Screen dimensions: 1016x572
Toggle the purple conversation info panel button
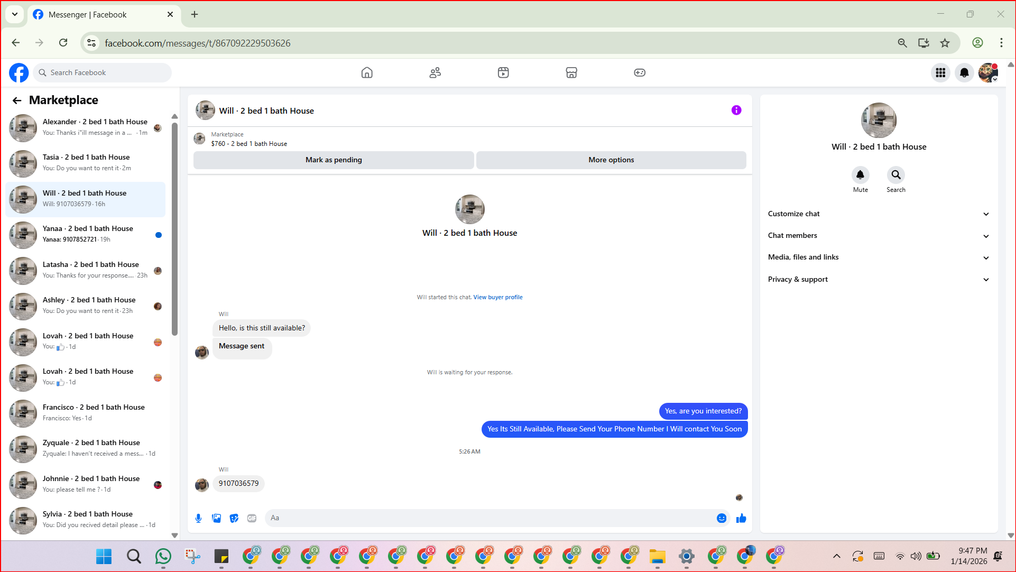pos(736,110)
